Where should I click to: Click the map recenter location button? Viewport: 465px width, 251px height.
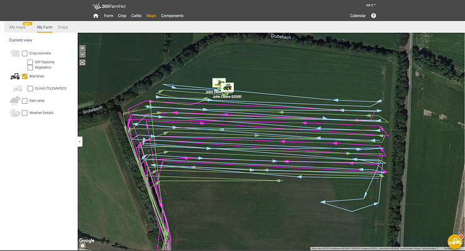[x=82, y=62]
